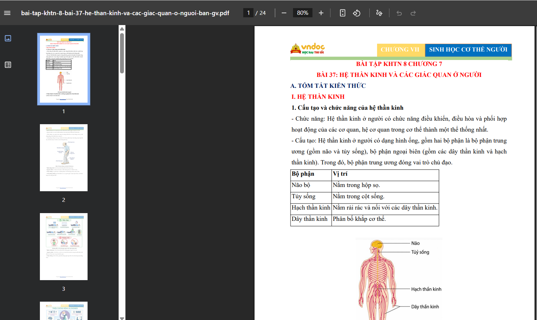Open the partially visible page 4 thumbnail
537x320 pixels.
click(64, 311)
